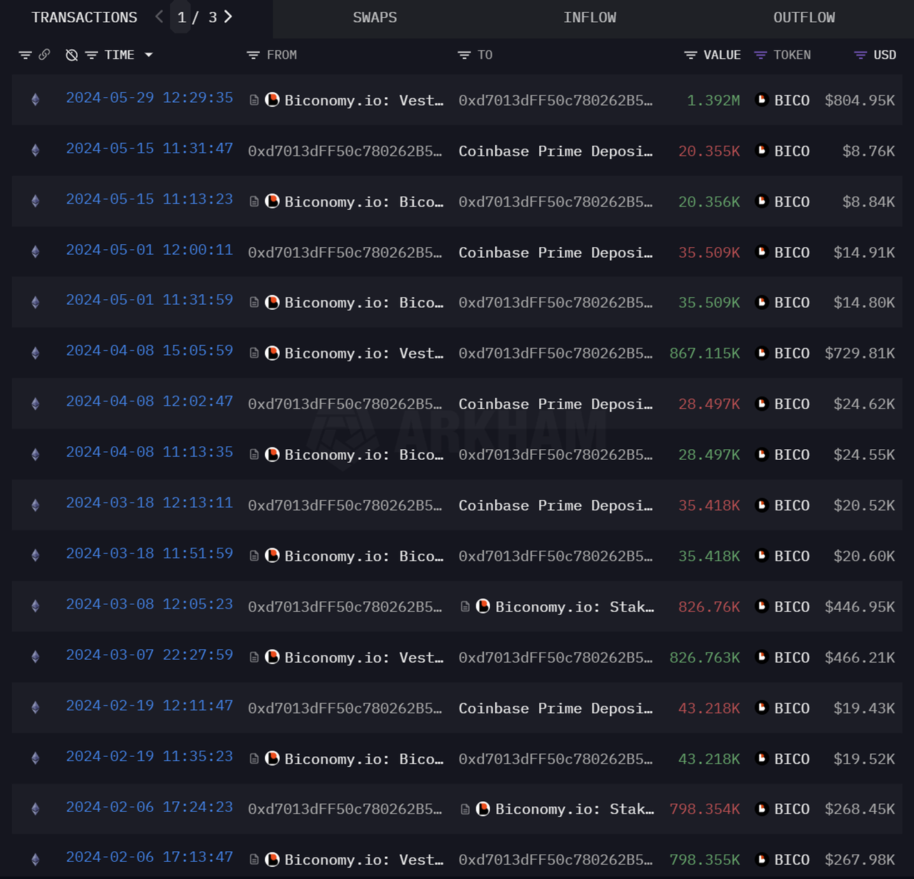Open 0xd7013d address in 2024-03-07 TO cell
The height and width of the screenshot is (879, 914).
tap(556, 658)
